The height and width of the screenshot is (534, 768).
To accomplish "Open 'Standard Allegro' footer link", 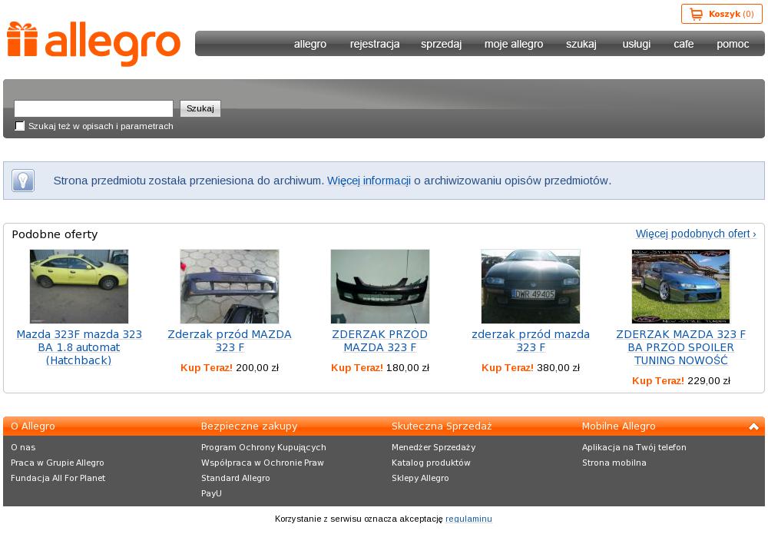I will [236, 478].
